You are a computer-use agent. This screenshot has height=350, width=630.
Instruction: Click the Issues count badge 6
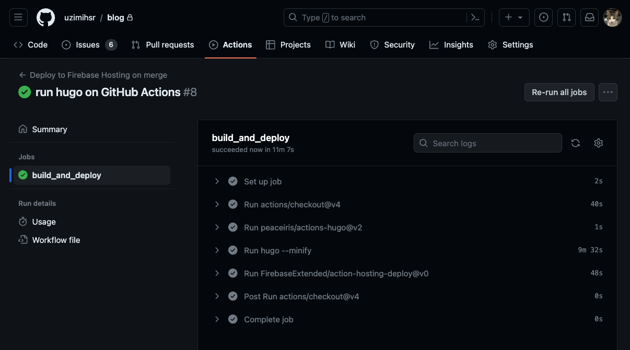111,45
